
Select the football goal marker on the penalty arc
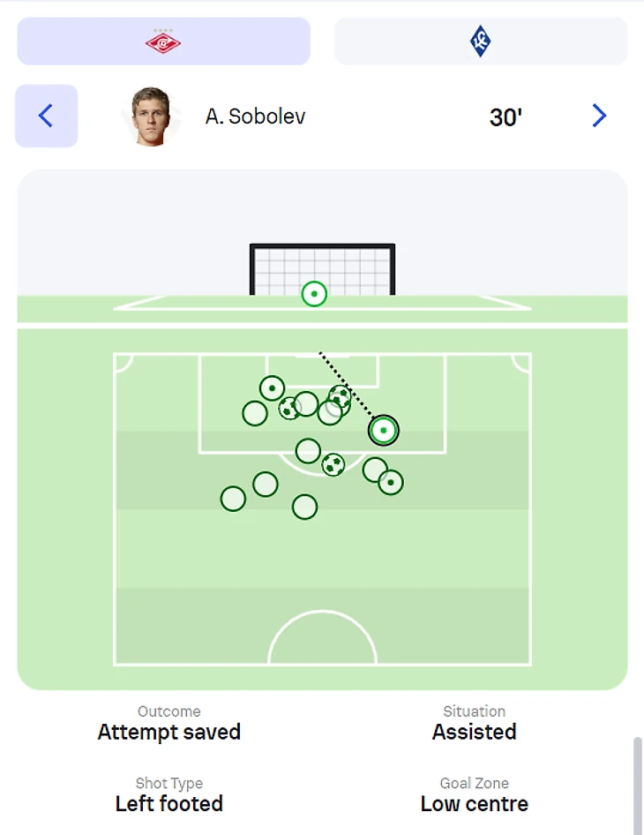pyautogui.click(x=333, y=464)
